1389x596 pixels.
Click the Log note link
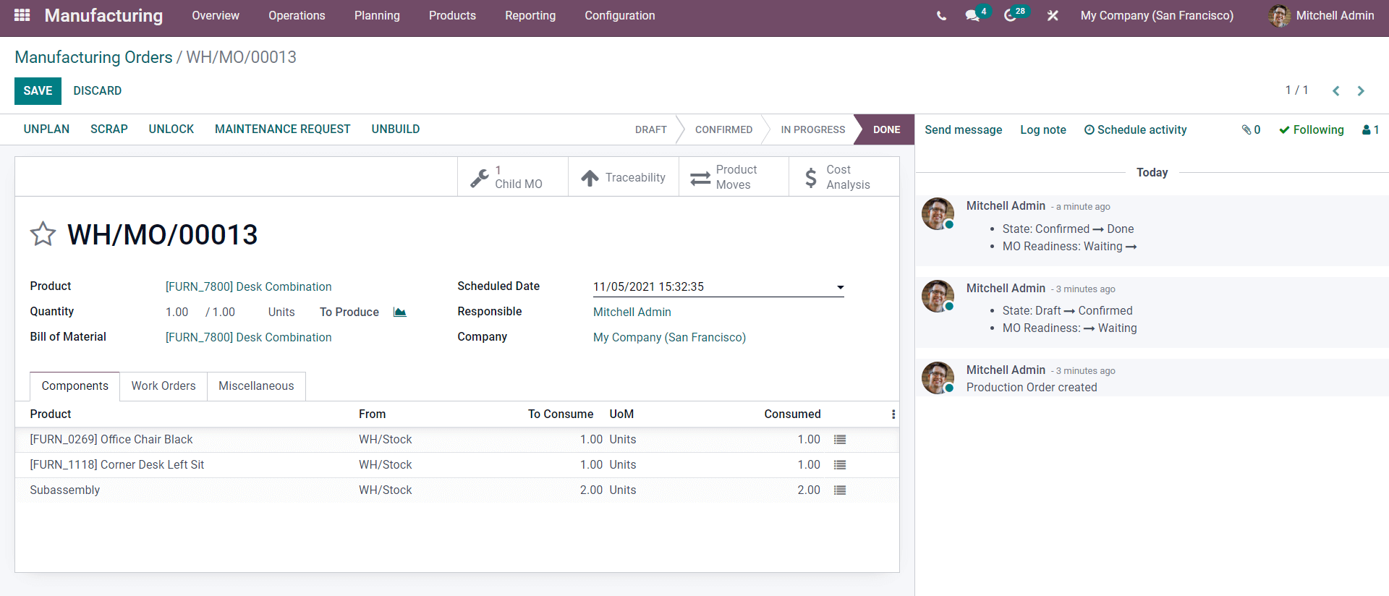click(1043, 130)
